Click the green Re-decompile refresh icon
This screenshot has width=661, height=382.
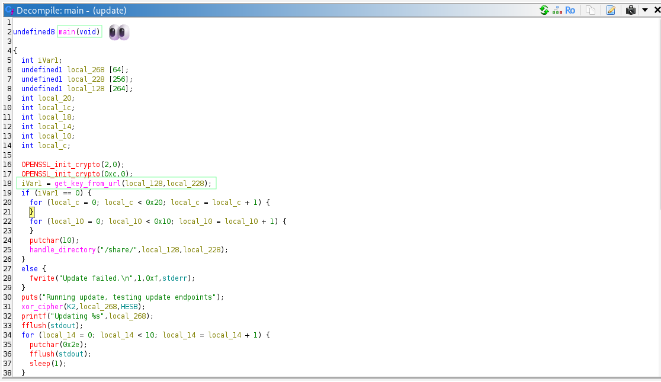(x=544, y=10)
